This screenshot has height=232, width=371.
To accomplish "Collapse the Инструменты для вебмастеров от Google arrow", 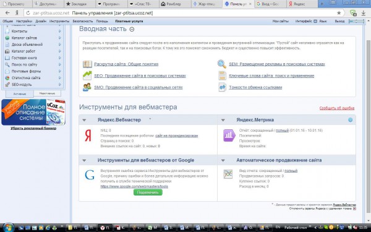I will [84, 160].
